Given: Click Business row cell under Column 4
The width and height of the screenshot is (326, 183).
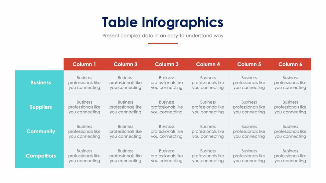Looking at the screenshot, I should pyautogui.click(x=208, y=83).
